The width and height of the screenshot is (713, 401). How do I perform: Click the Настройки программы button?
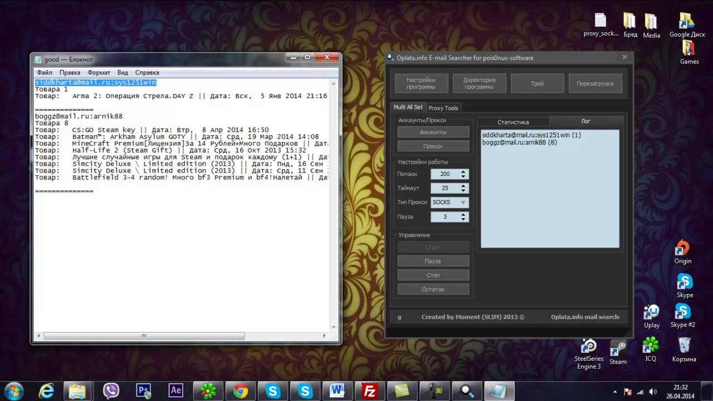421,84
